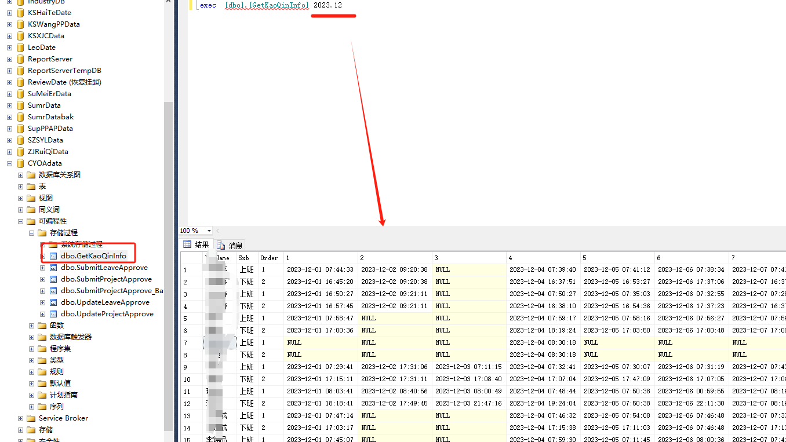Screen dimensions: 786x442
Task: Click the dbo.UpdateLeaveApprove procedure icon
Action: click(53, 302)
